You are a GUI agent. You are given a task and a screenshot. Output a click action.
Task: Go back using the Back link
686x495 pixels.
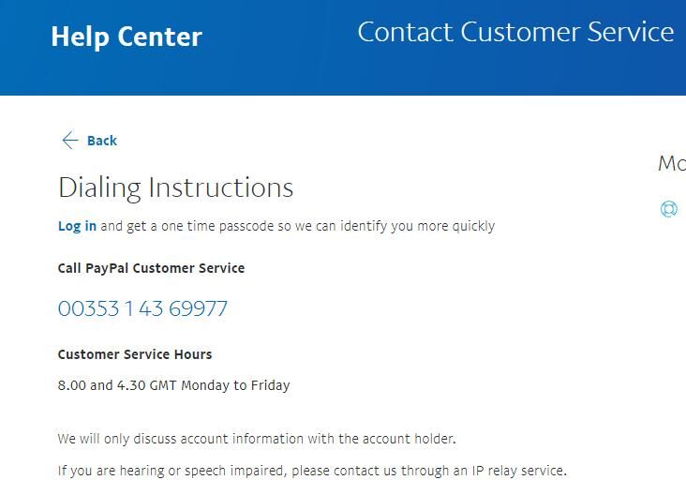(101, 141)
